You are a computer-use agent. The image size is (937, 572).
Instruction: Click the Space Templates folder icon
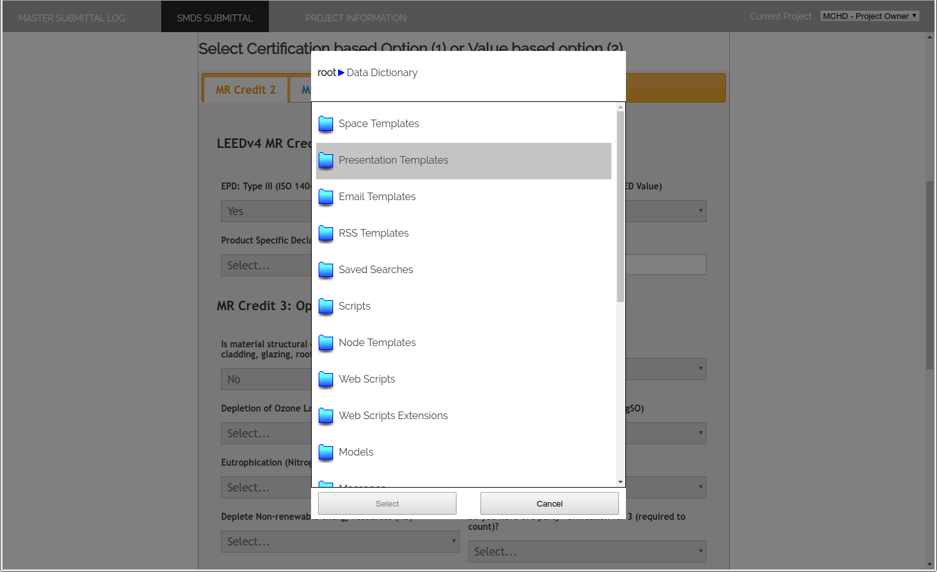pos(326,124)
